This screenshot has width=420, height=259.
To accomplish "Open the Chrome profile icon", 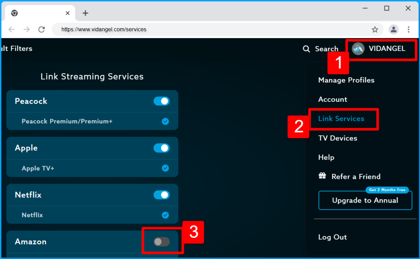I will click(394, 30).
